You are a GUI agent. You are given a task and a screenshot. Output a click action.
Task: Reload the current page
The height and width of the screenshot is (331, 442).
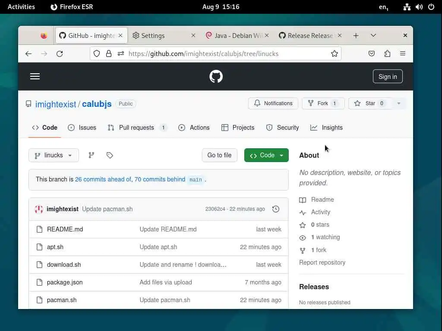60,53
